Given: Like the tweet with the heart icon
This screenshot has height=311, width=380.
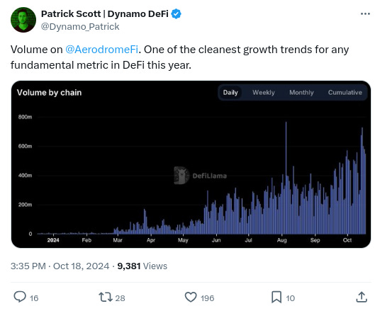Looking at the screenshot, I should pos(191,298).
